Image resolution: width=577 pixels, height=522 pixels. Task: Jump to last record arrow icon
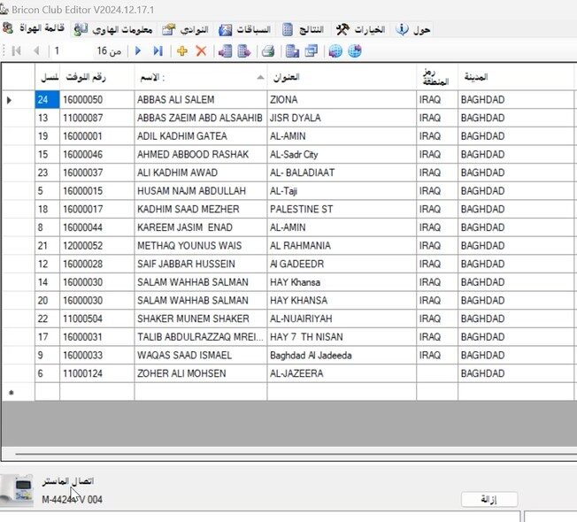[x=158, y=51]
